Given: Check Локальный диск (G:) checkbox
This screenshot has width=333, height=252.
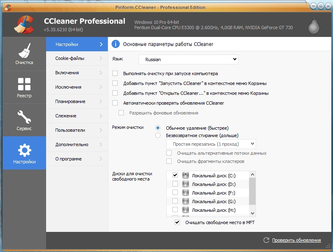Looking at the screenshot, I should [175, 201].
